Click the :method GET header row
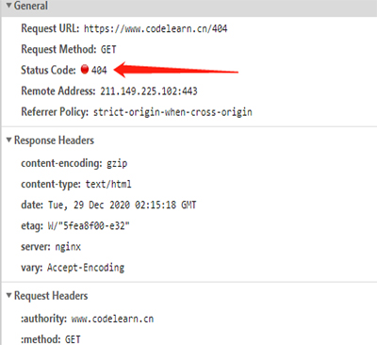The height and width of the screenshot is (345, 377). 51,339
